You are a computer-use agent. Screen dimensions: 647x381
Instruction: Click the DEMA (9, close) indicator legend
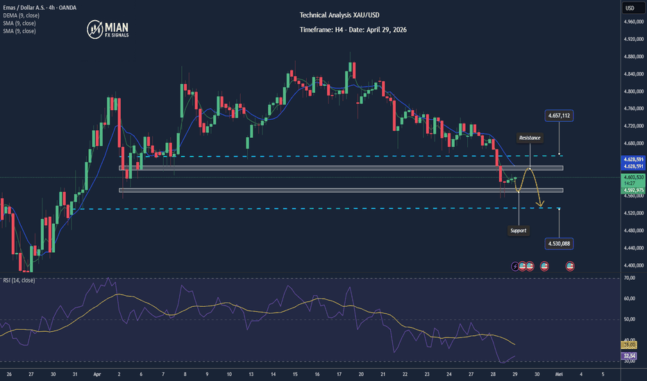[21, 15]
